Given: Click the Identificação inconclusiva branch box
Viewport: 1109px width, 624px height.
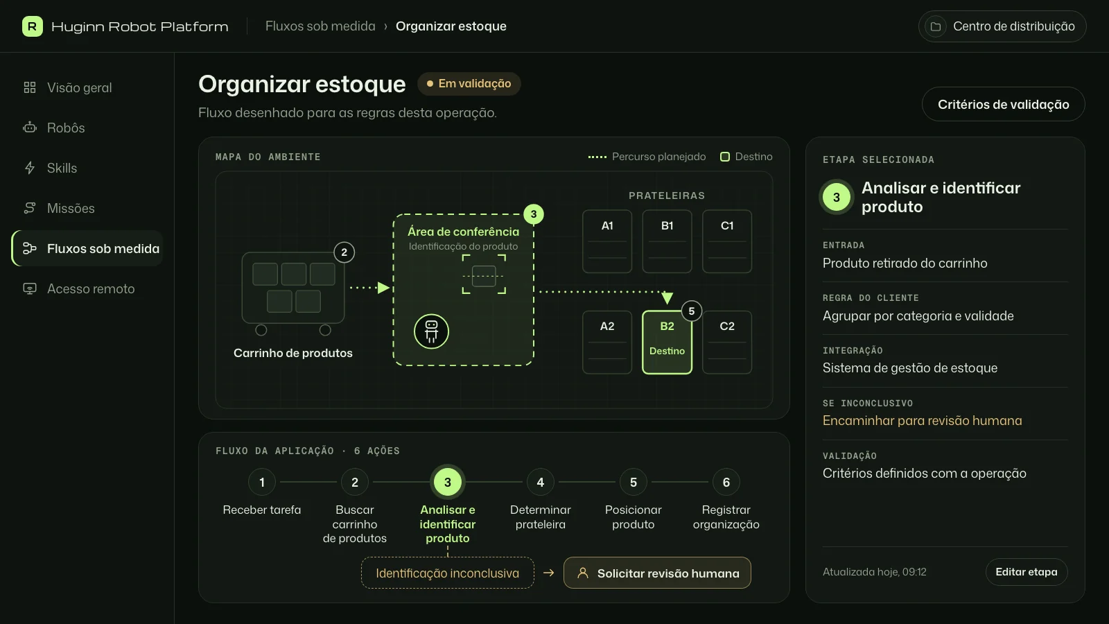Looking at the screenshot, I should (448, 573).
